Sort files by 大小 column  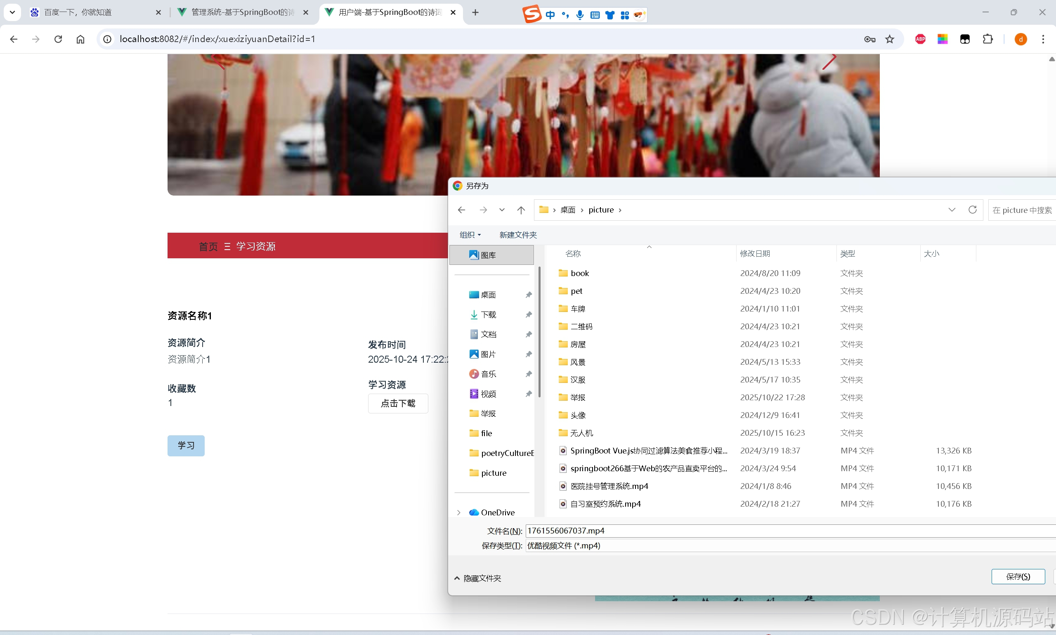[x=948, y=254]
